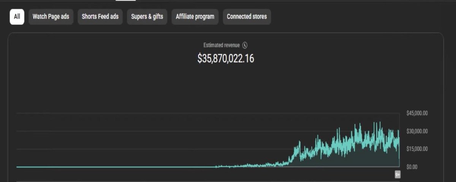456x182 pixels.
Task: Click the $35,870,022.16 revenue total
Action: coord(226,58)
